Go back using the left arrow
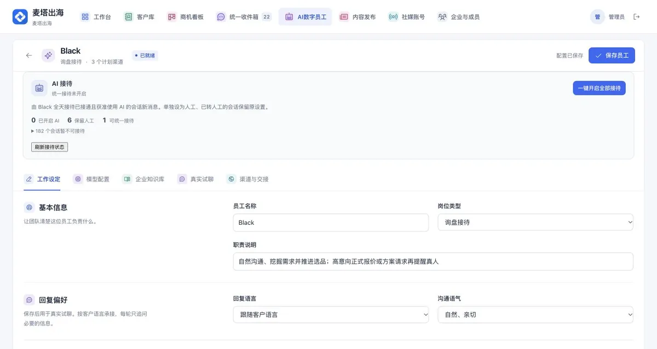This screenshot has height=349, width=657. [29, 55]
